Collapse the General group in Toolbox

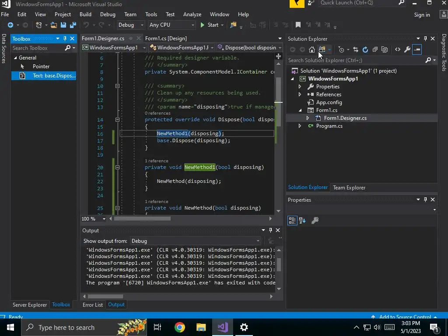15,58
